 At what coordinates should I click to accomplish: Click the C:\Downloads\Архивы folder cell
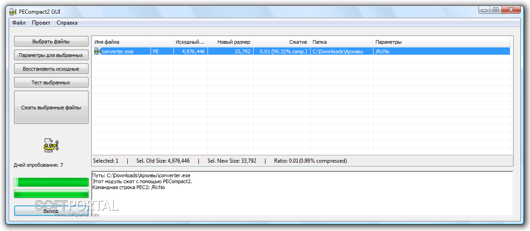tap(342, 51)
